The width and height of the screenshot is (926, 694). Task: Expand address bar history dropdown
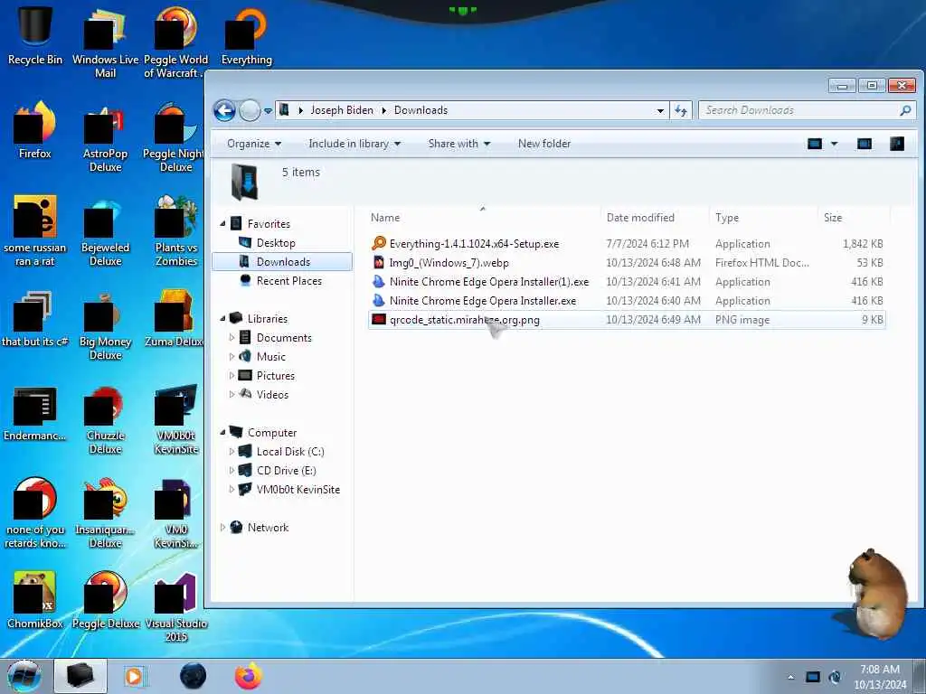coord(660,110)
